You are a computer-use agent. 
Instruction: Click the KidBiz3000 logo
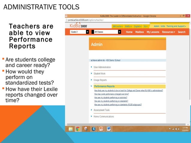pos(78,25)
